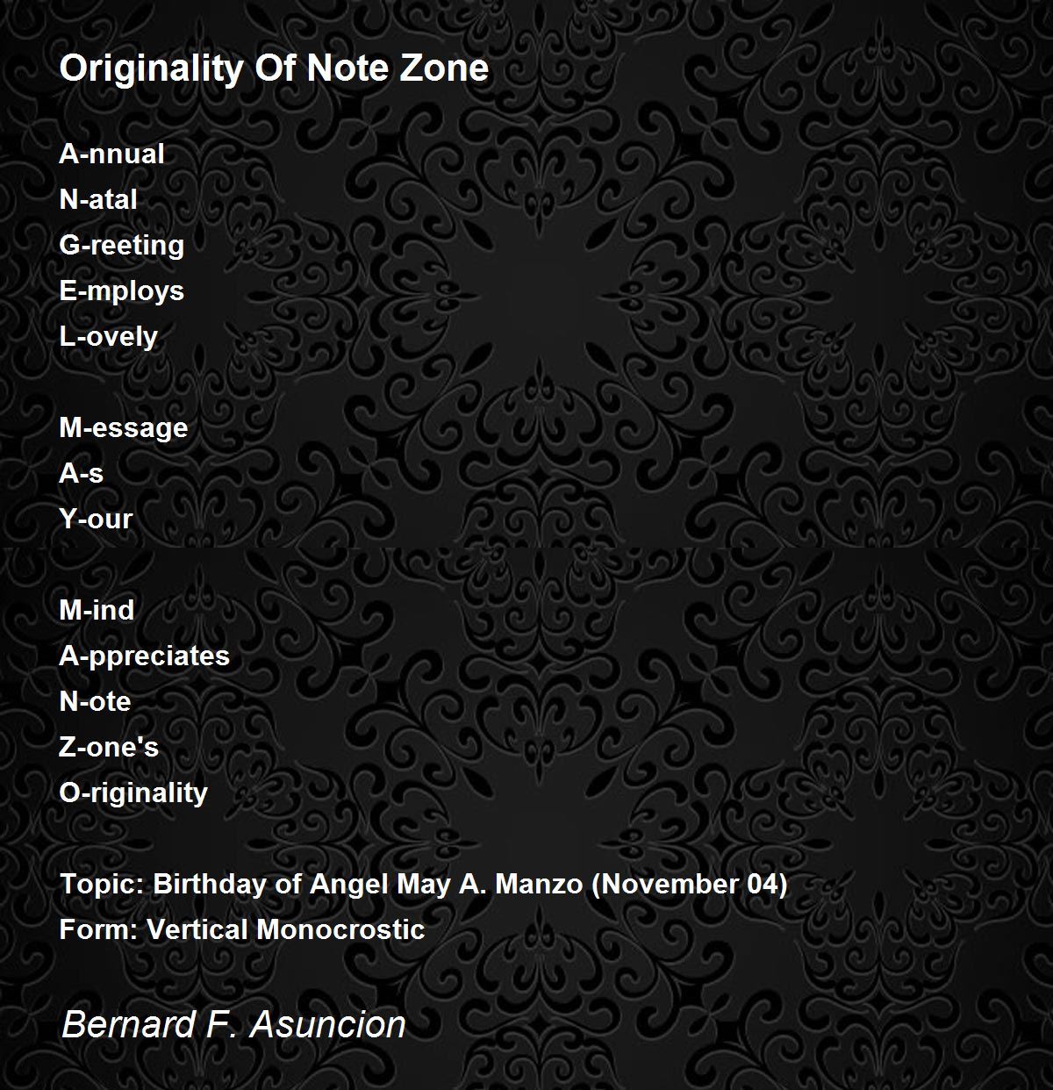The image size is (1053, 1090).
Task: Click the date November 04 in parentheses
Action: point(691,884)
